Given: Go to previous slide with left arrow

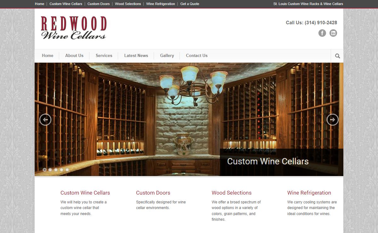Looking at the screenshot, I should point(45,120).
